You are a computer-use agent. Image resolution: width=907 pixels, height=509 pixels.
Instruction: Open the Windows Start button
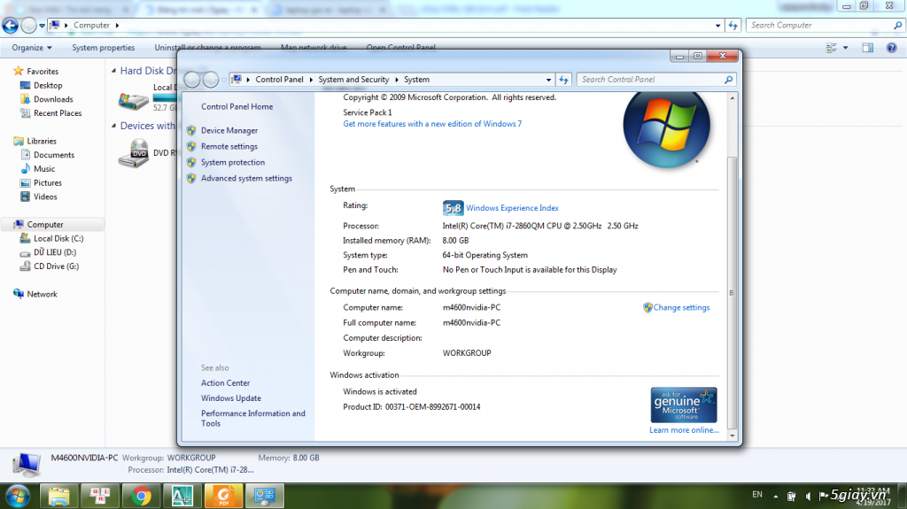coord(18,497)
